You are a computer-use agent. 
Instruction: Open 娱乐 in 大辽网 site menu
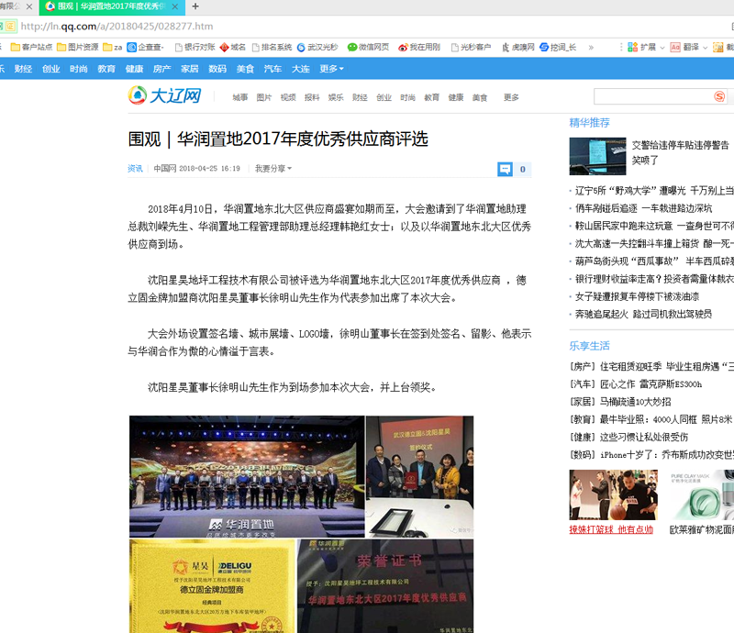pyautogui.click(x=336, y=97)
